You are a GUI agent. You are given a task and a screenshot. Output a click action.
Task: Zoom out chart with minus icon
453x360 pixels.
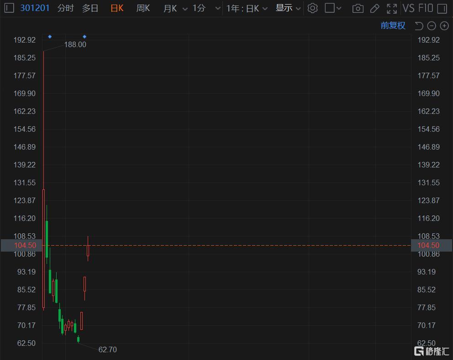(x=432, y=26)
